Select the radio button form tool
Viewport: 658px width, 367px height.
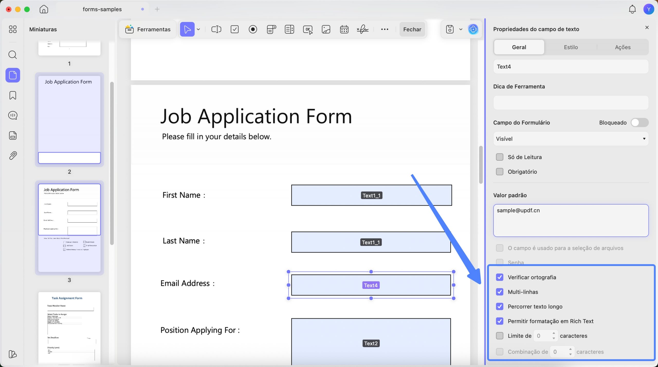pyautogui.click(x=253, y=29)
